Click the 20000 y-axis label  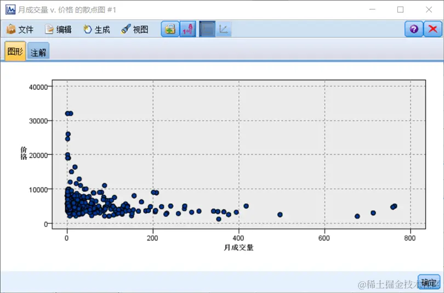38,156
